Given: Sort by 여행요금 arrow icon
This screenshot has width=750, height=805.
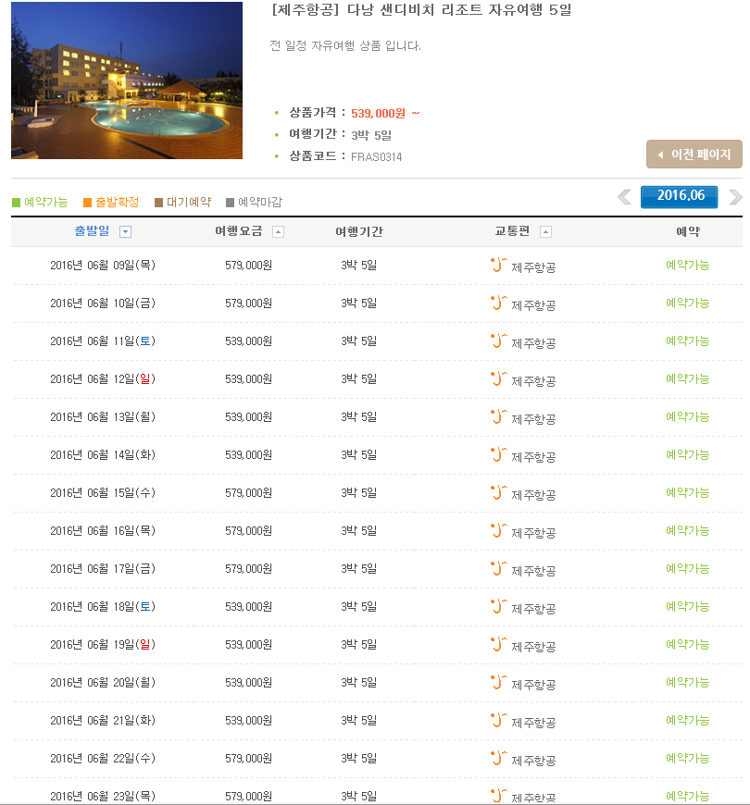Looking at the screenshot, I should (278, 232).
